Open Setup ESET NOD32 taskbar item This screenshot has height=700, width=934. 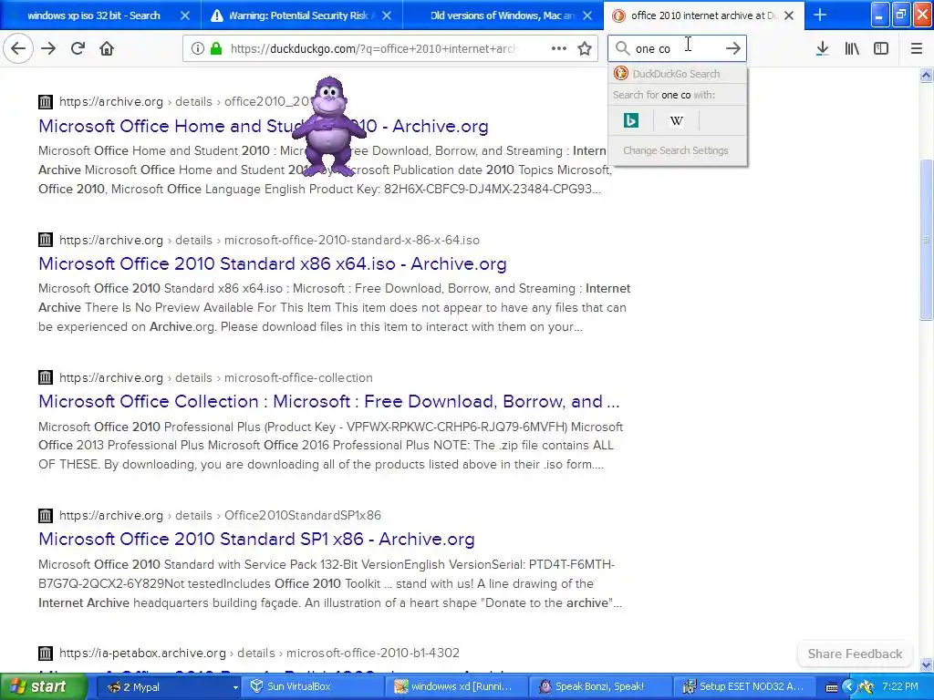(x=746, y=686)
